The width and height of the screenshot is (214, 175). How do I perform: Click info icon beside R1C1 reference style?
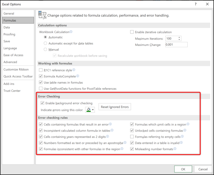pos(74,70)
